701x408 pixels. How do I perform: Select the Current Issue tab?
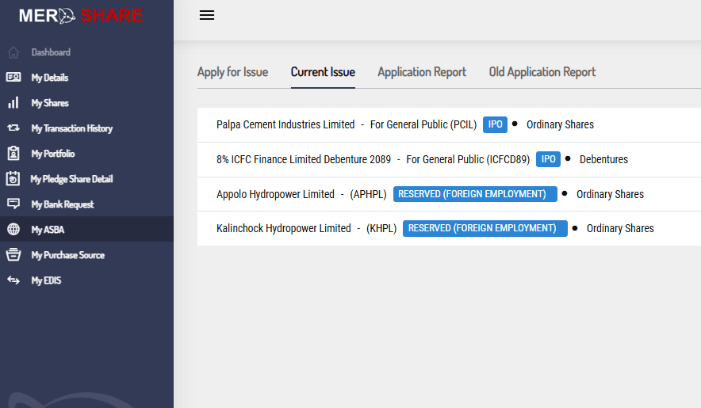(323, 72)
